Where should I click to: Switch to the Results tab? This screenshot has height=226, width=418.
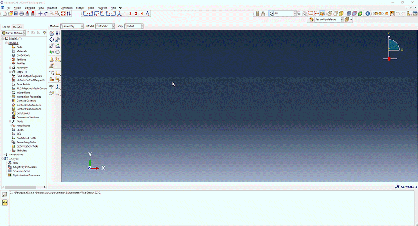(x=17, y=27)
